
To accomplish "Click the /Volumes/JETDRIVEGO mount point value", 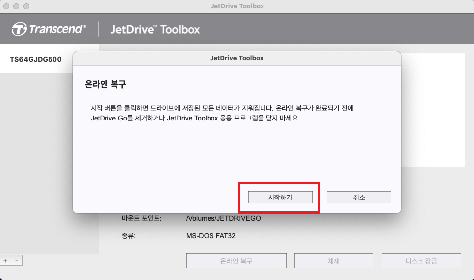I will point(223,218).
